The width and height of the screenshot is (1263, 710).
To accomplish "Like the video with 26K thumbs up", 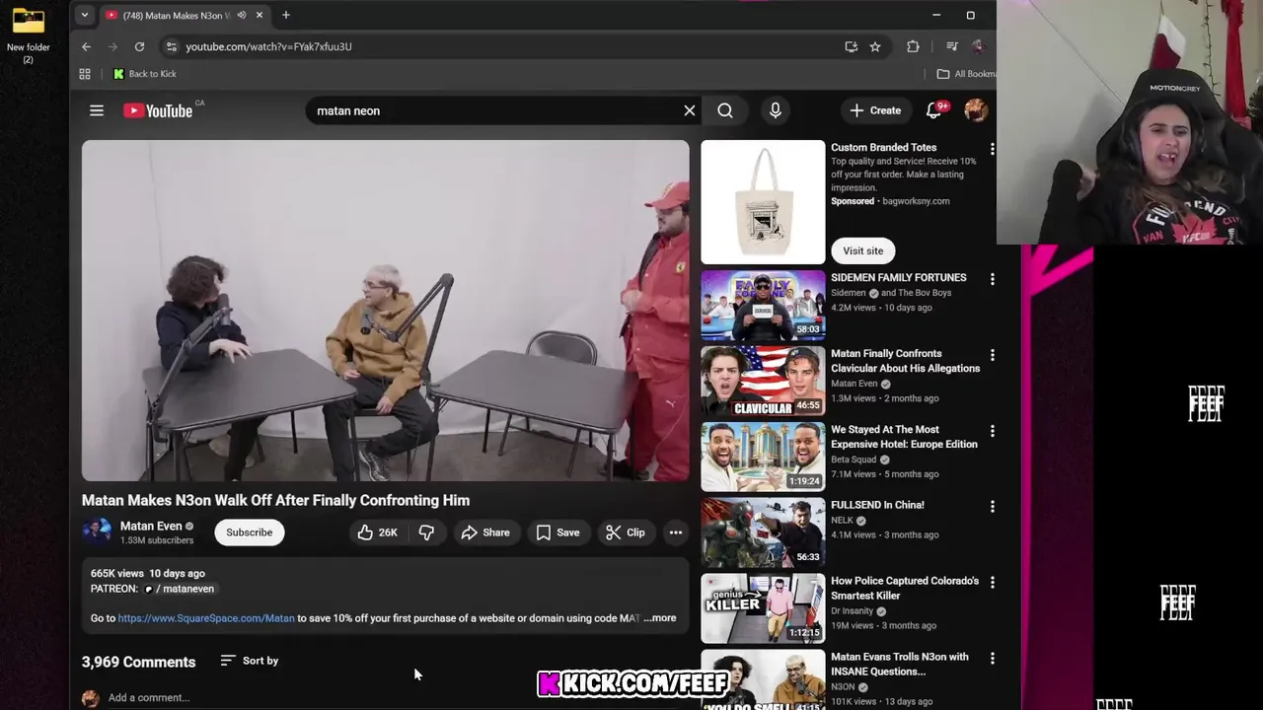I will pos(378,532).
